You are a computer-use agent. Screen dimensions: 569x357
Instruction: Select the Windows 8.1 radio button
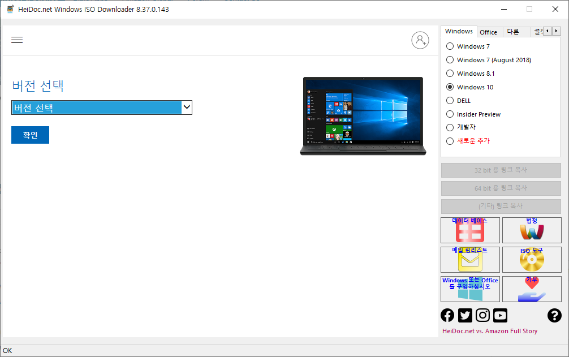pyautogui.click(x=450, y=74)
